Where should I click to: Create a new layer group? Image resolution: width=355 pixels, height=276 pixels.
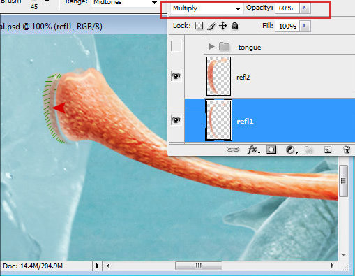point(309,150)
